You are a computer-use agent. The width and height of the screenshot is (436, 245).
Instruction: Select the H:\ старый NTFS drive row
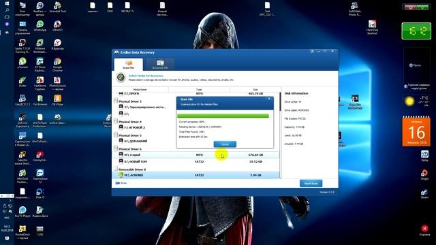(196, 154)
